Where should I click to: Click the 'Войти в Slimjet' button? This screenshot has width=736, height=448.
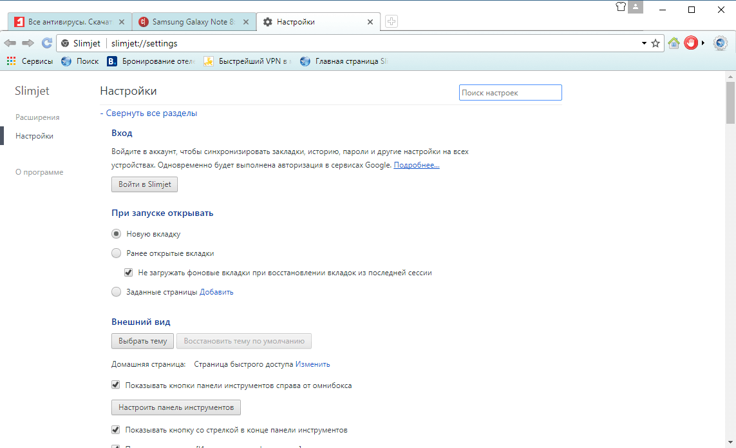coord(145,184)
